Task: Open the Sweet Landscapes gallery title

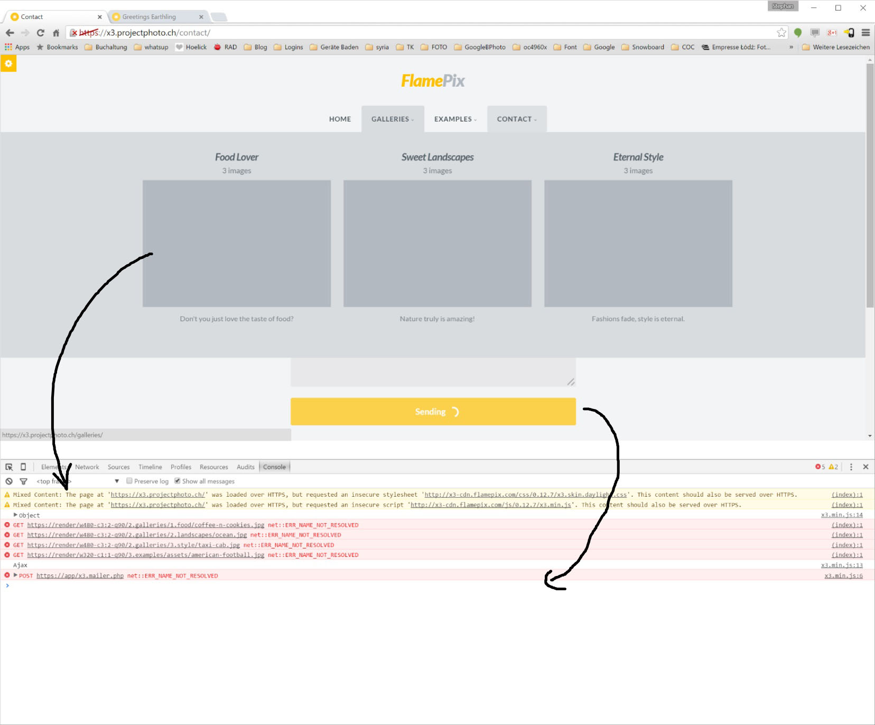Action: pos(437,157)
